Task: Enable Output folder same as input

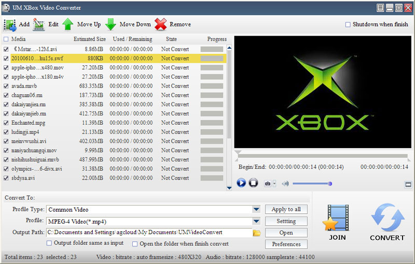Action: coord(49,243)
